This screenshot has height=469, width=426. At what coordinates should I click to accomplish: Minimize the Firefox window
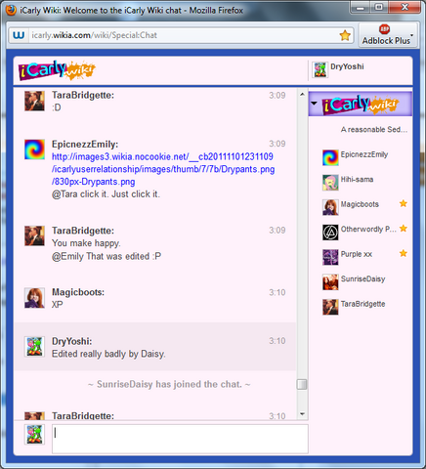[x=361, y=8]
